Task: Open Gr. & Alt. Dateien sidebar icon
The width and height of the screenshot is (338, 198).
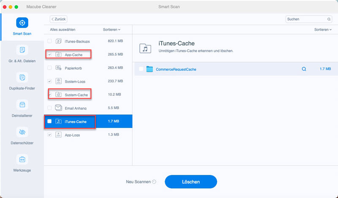Action: point(22,50)
